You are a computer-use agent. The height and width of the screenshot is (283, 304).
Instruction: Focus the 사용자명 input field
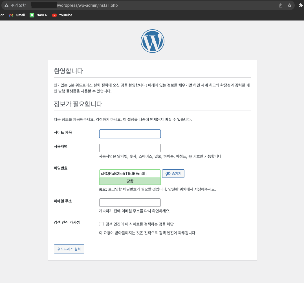(130, 148)
